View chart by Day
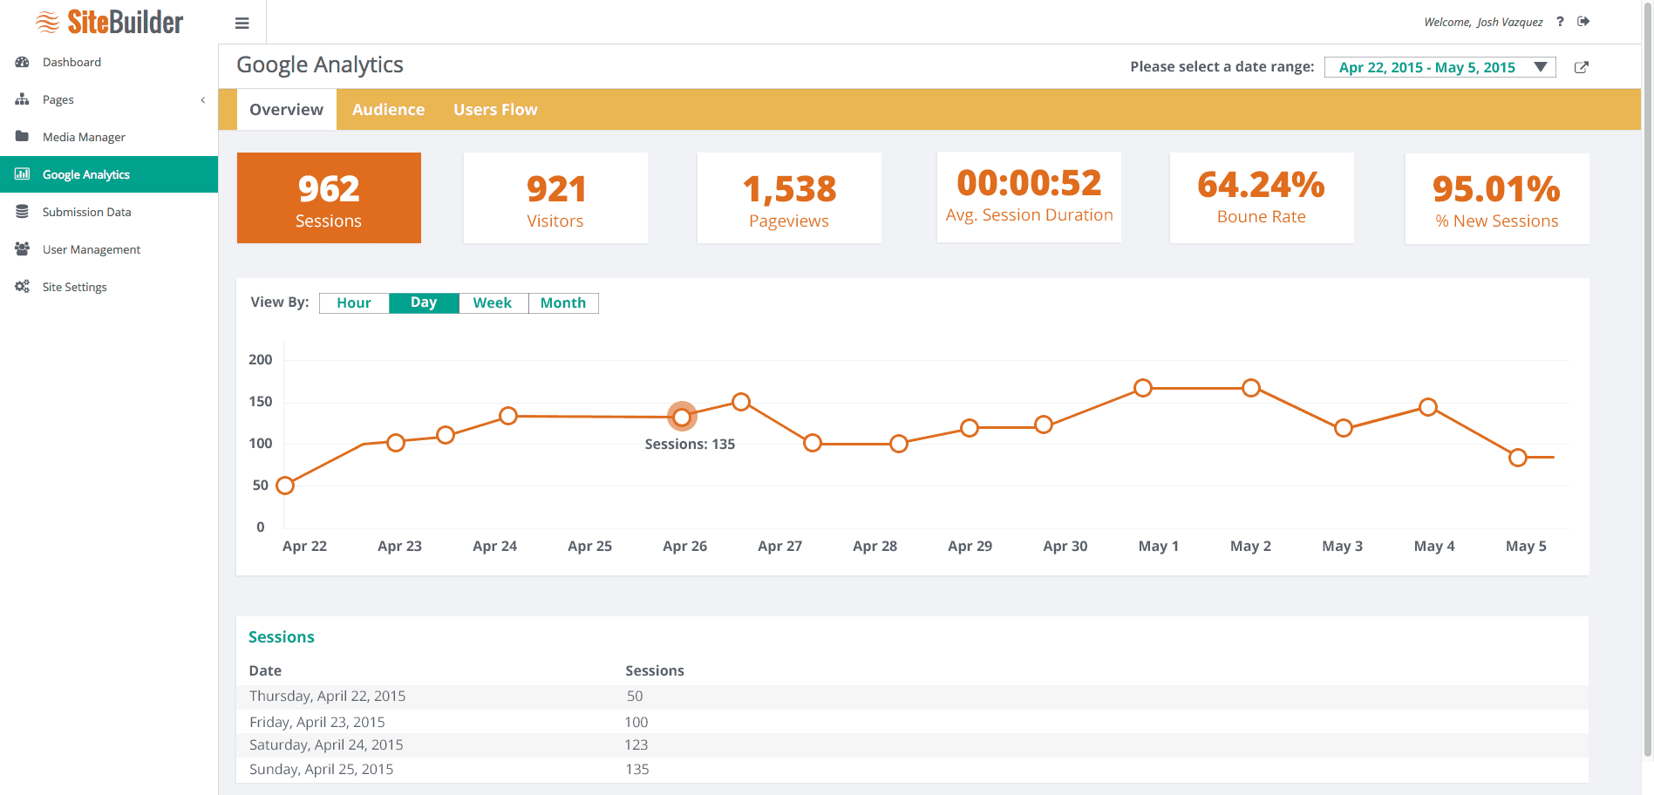Image resolution: width=1654 pixels, height=795 pixels. pos(424,302)
